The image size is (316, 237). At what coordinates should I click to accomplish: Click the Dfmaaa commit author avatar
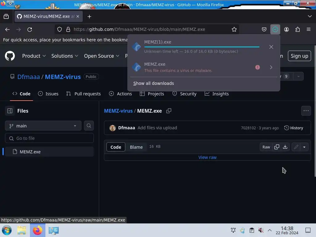[x=112, y=128]
